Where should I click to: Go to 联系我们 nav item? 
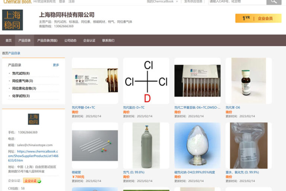pos(108,40)
